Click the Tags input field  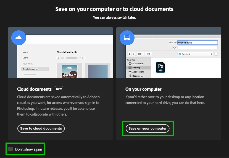[x=198, y=47]
